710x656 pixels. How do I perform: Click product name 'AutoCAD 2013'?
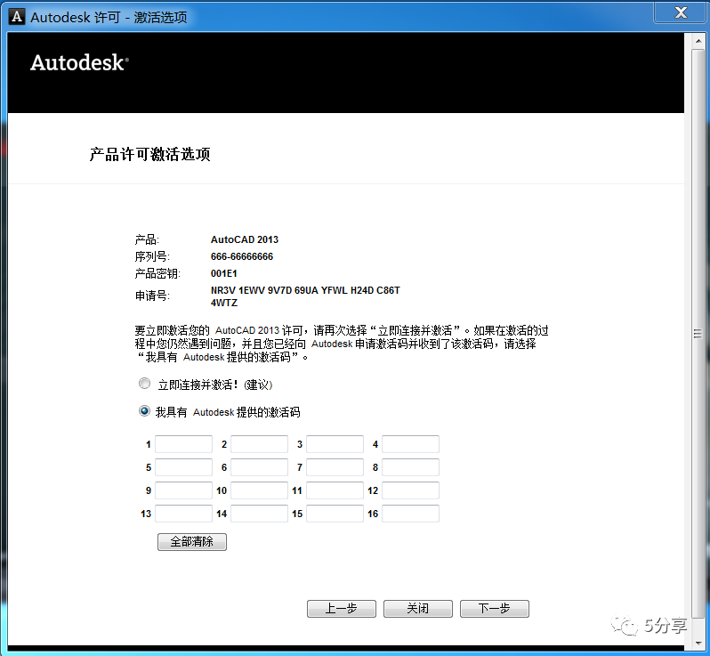[x=245, y=239]
